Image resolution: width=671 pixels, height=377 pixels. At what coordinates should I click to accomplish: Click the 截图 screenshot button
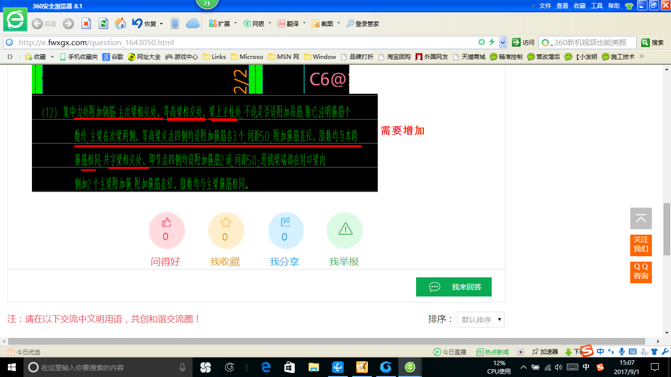pyautogui.click(x=323, y=24)
